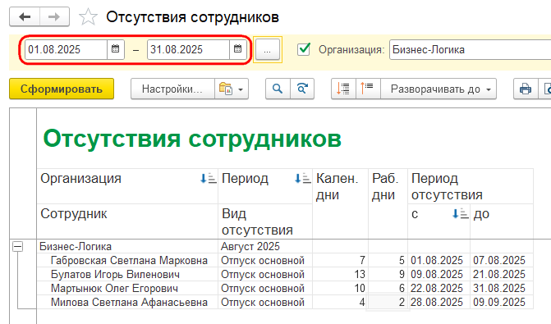Viewport: 551px width, 324px height.
Task: Sort by Организация column sort icon
Action: [x=208, y=178]
